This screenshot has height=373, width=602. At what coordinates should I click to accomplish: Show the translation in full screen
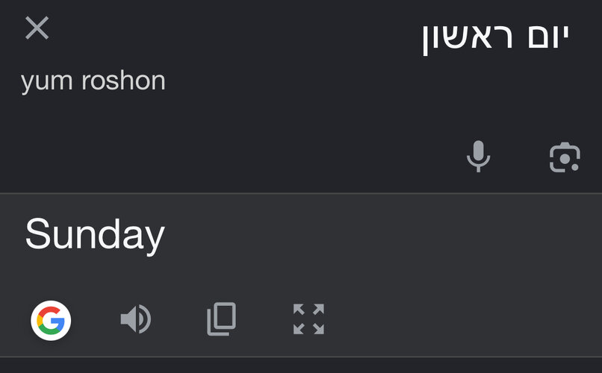[308, 319]
